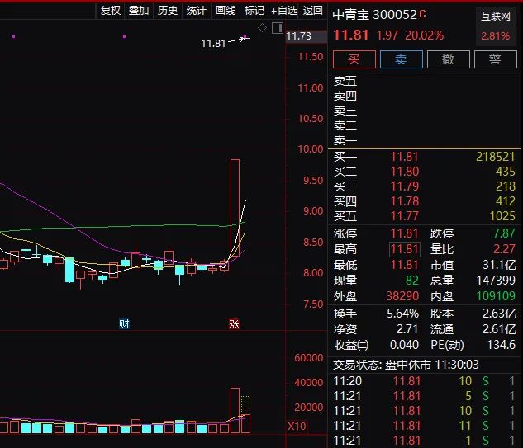Screen dimensions: 523x448
Task: Click the 财 financial event marker
Action: (124, 324)
